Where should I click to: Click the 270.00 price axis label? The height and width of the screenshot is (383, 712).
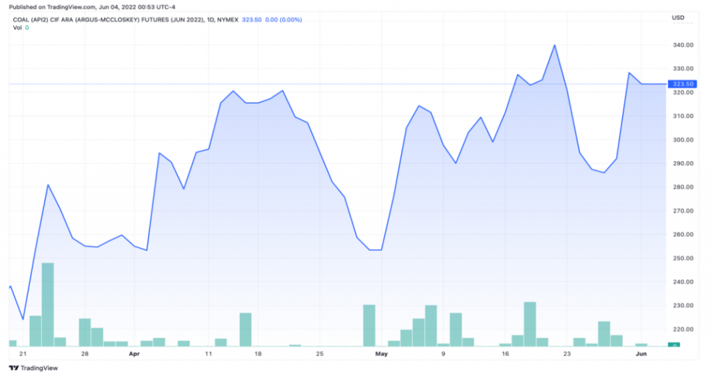(x=683, y=211)
